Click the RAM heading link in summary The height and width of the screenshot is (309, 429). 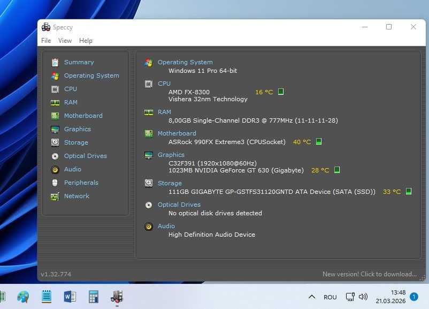(x=164, y=112)
